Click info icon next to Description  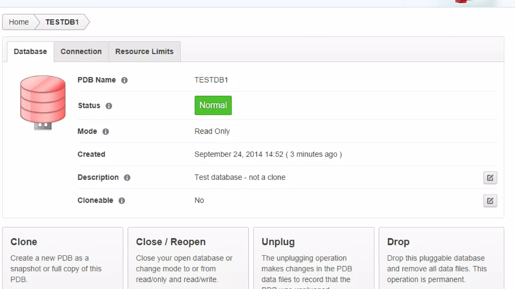click(127, 178)
